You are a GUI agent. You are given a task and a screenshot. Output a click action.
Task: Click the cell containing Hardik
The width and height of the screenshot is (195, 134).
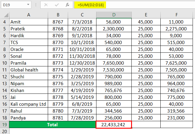(x=29, y=35)
